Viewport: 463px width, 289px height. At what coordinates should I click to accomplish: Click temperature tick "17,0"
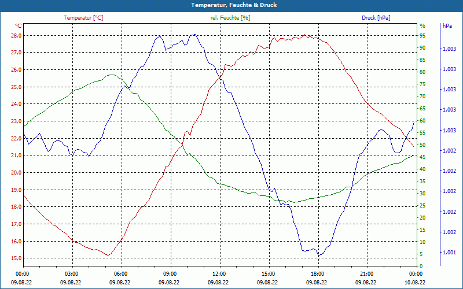[x=16, y=224]
